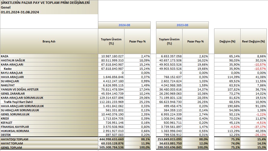Click the value 10.987.180.027 for KAZA
The height and width of the screenshot is (151, 268).
click(x=112, y=56)
